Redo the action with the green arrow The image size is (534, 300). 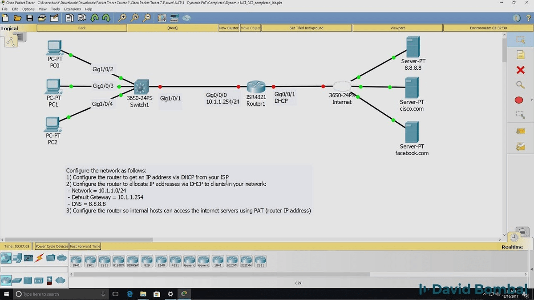point(106,18)
